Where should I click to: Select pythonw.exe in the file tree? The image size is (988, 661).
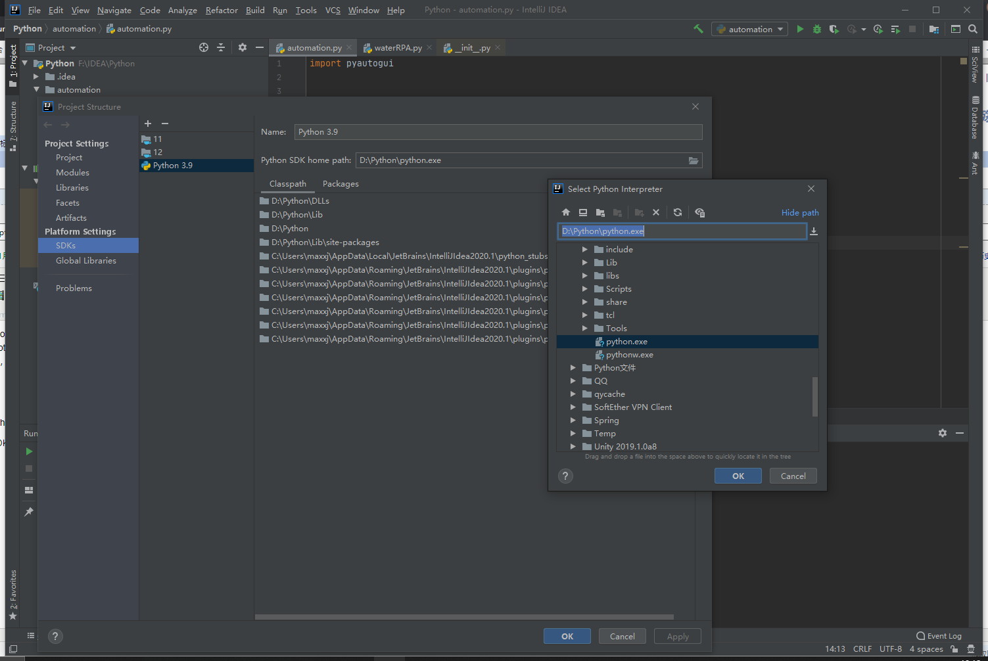(x=629, y=355)
